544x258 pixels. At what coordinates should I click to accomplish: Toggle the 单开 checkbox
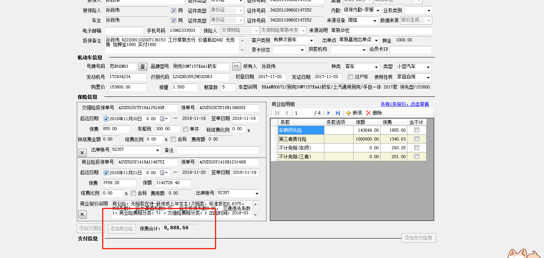coord(186,129)
